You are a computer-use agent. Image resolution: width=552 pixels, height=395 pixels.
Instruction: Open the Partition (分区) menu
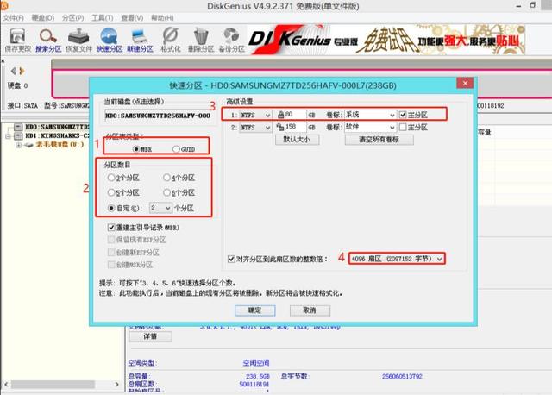72,17
